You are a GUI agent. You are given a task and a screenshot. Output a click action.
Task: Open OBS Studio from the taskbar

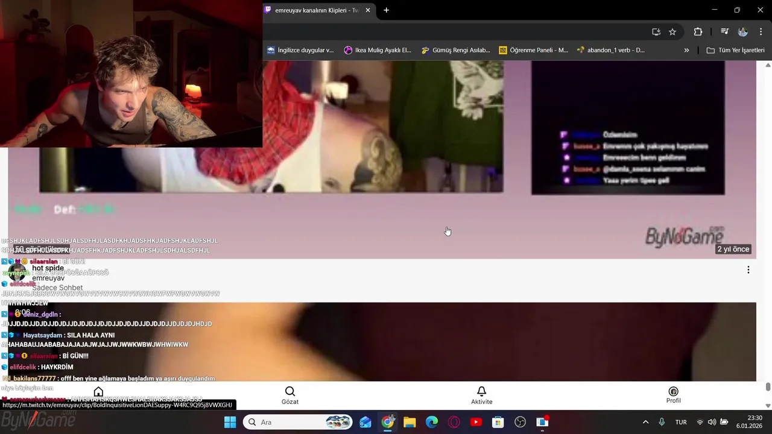[520, 422]
